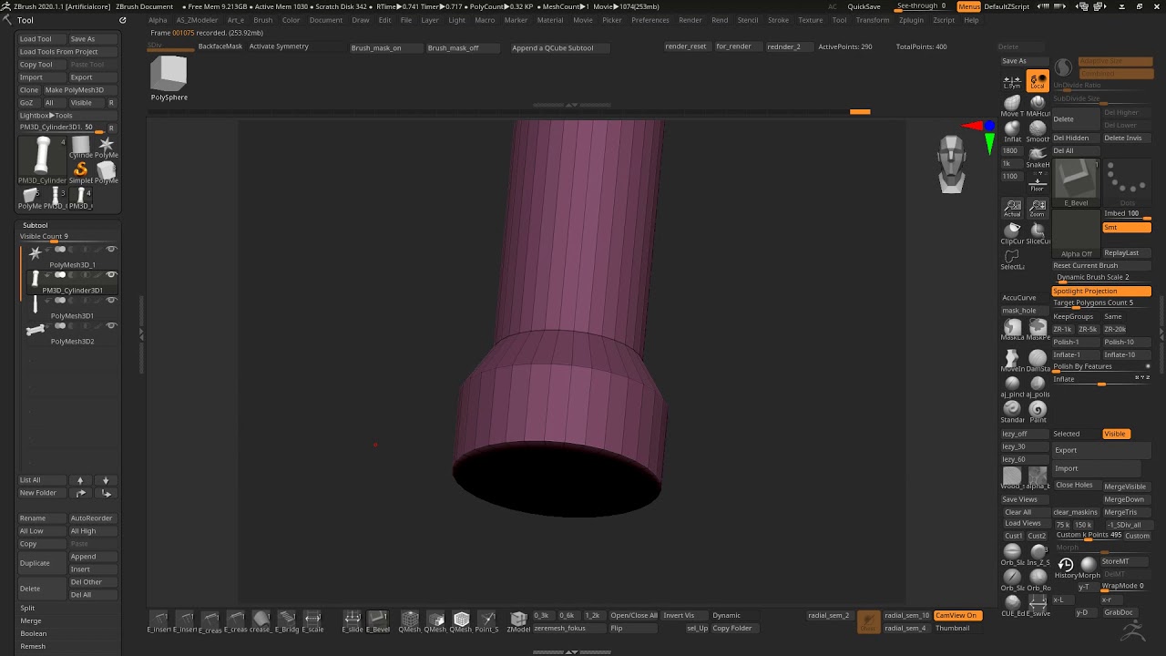Adjust the Visible Count slider
This screenshot has width=1166, height=656.
[69, 237]
